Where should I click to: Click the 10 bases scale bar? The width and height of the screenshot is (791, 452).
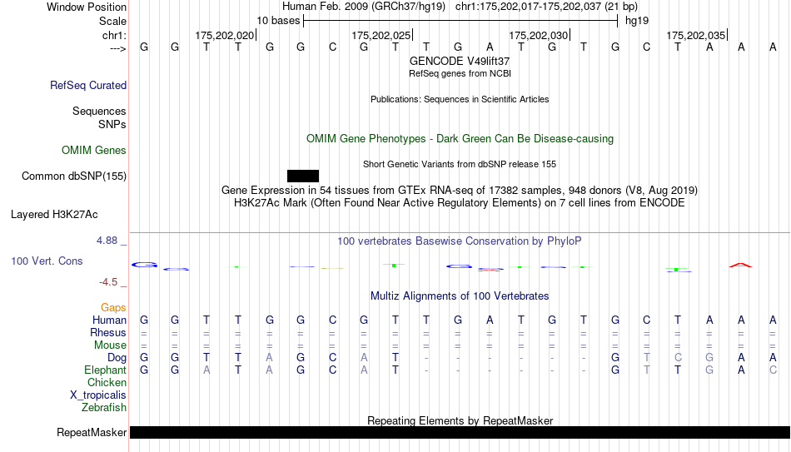(460, 21)
